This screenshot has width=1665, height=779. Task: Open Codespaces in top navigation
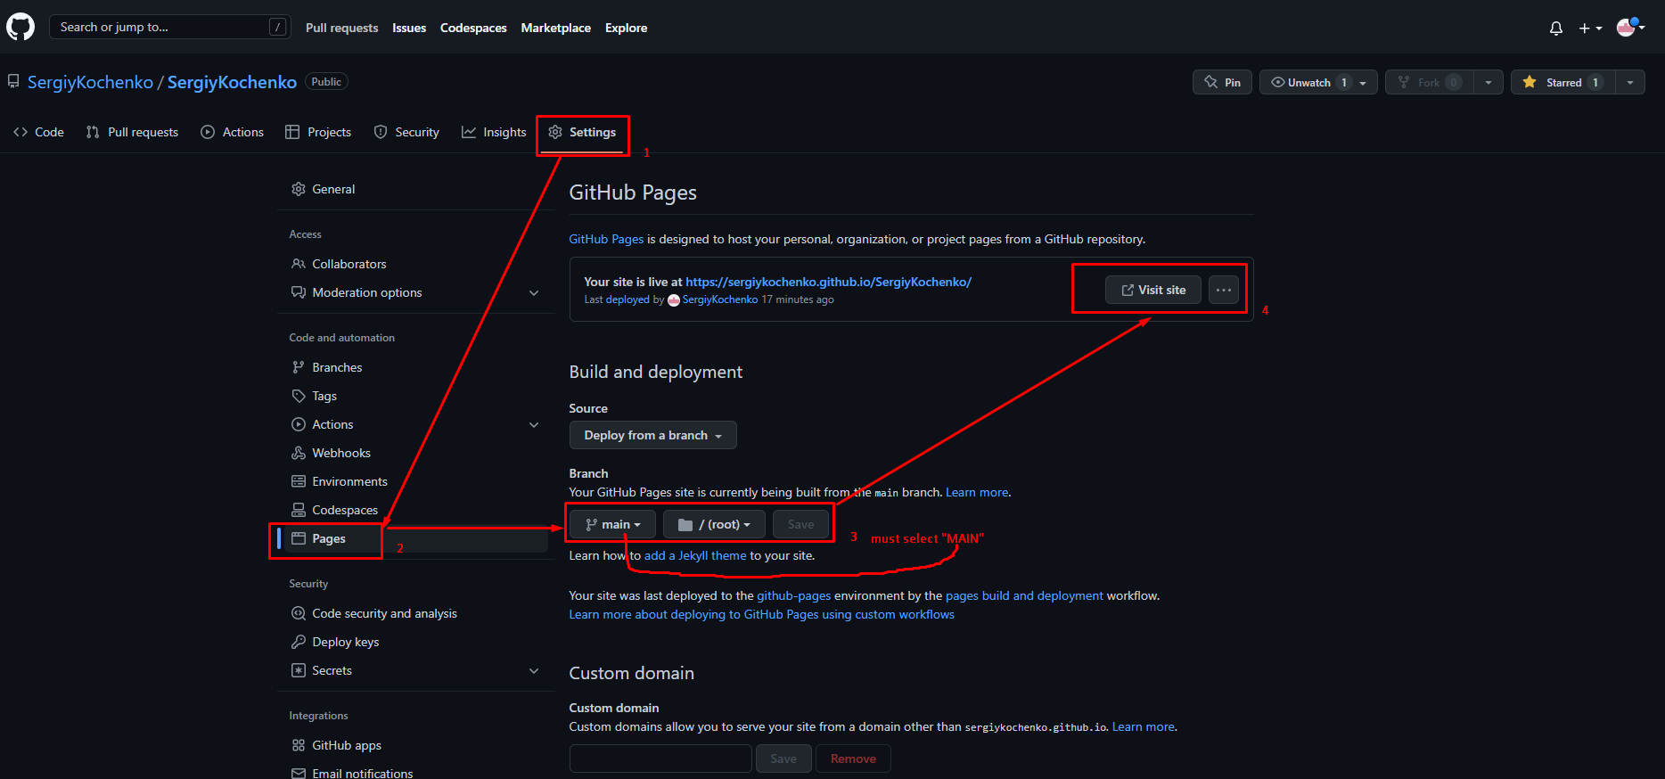pyautogui.click(x=473, y=28)
